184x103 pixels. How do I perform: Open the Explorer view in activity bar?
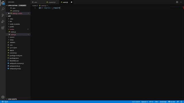(x=3, y=3)
